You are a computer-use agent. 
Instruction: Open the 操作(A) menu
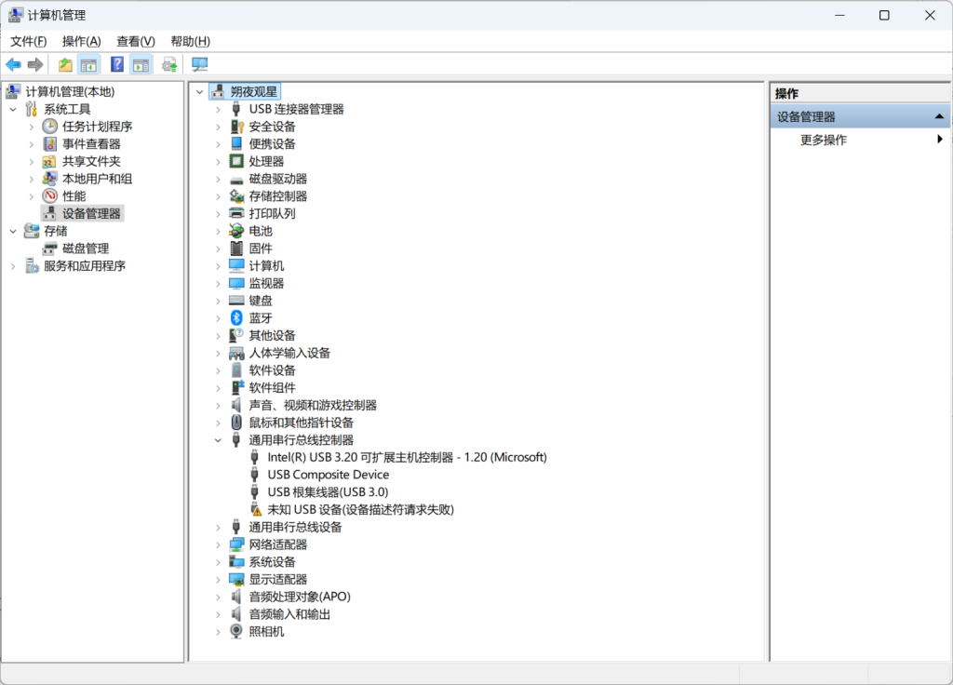pos(81,41)
